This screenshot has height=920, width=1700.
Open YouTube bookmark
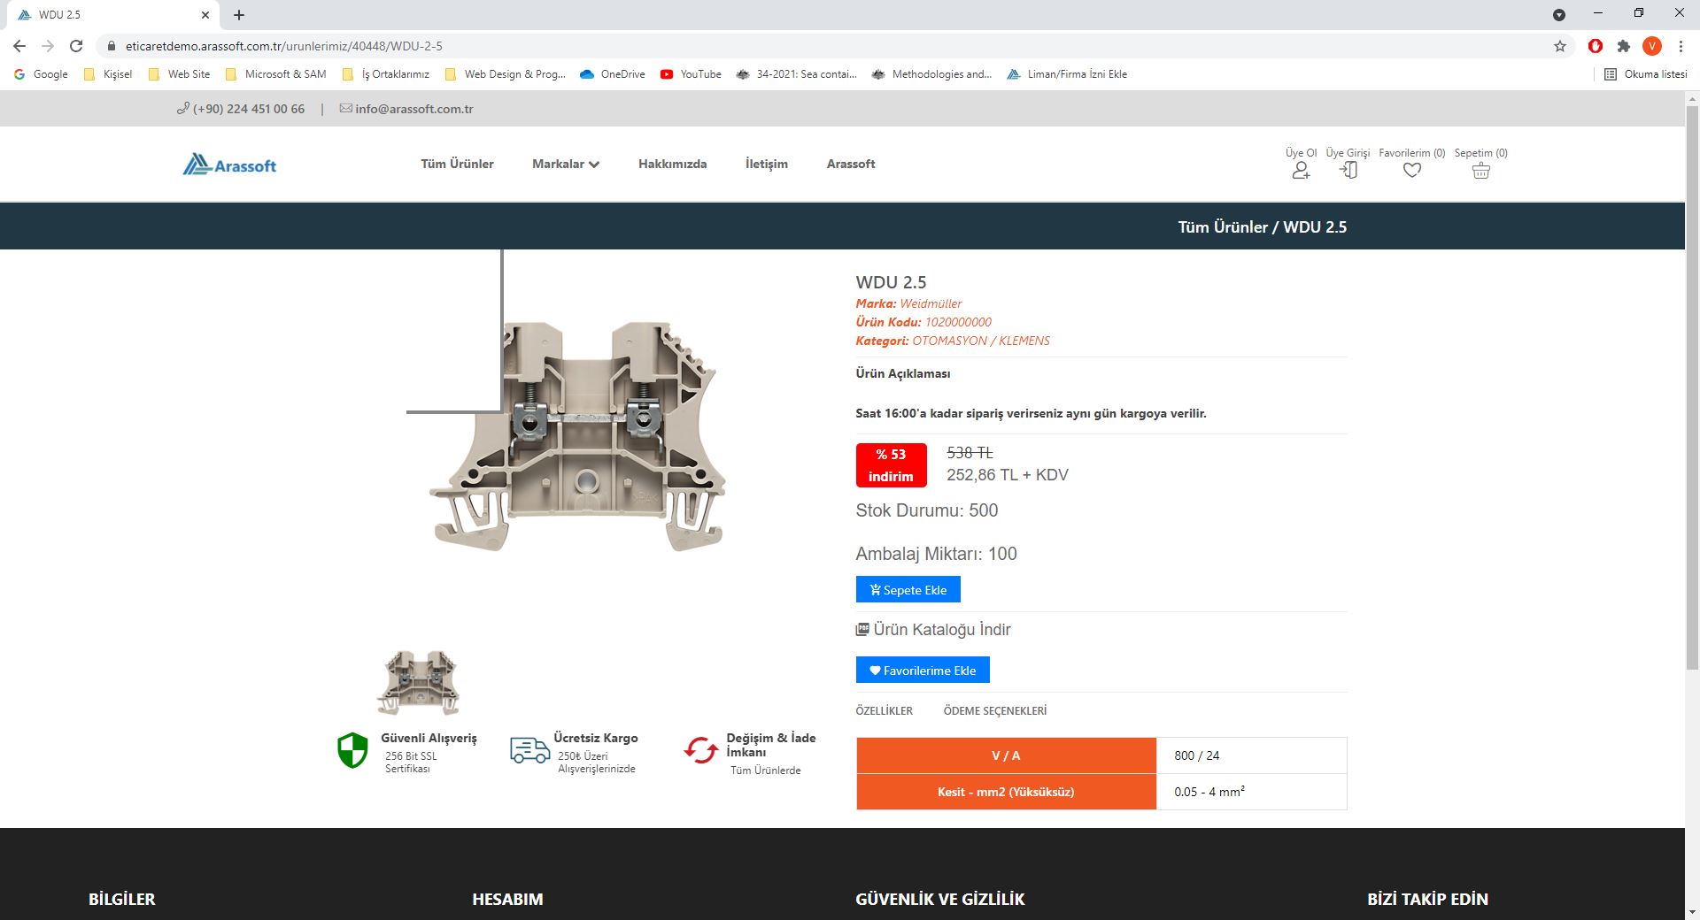click(x=691, y=74)
